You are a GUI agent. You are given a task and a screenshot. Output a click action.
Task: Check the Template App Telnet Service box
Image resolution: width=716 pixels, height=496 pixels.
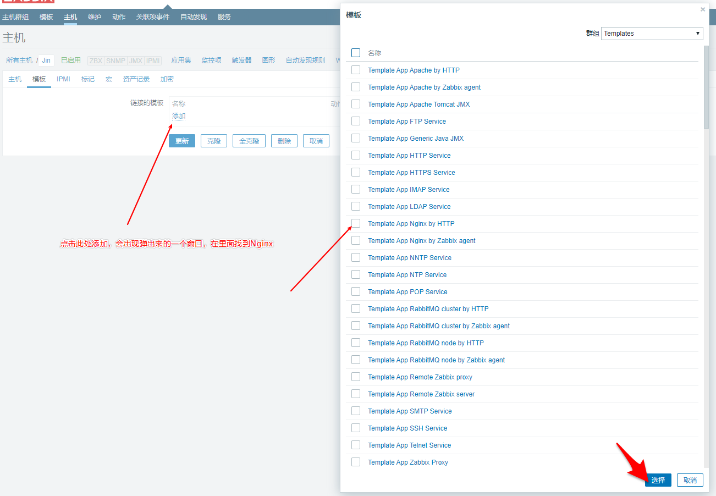click(x=356, y=445)
